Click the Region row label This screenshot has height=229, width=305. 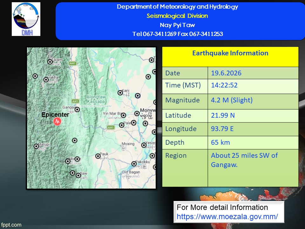(x=176, y=156)
